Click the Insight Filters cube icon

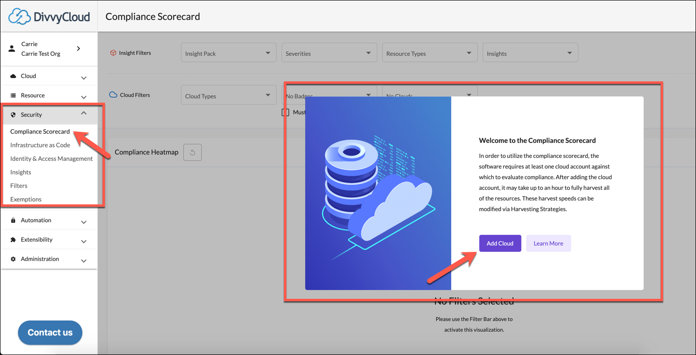click(113, 53)
